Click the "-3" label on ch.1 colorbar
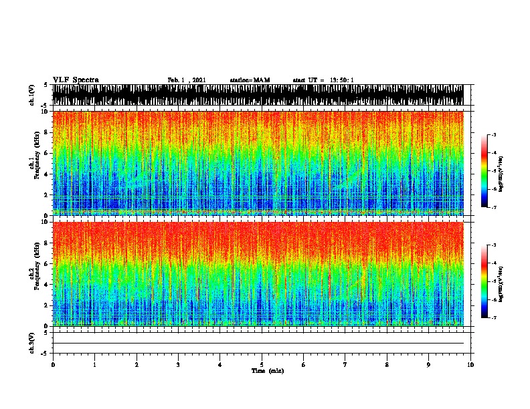The image size is (530, 409). [494, 134]
